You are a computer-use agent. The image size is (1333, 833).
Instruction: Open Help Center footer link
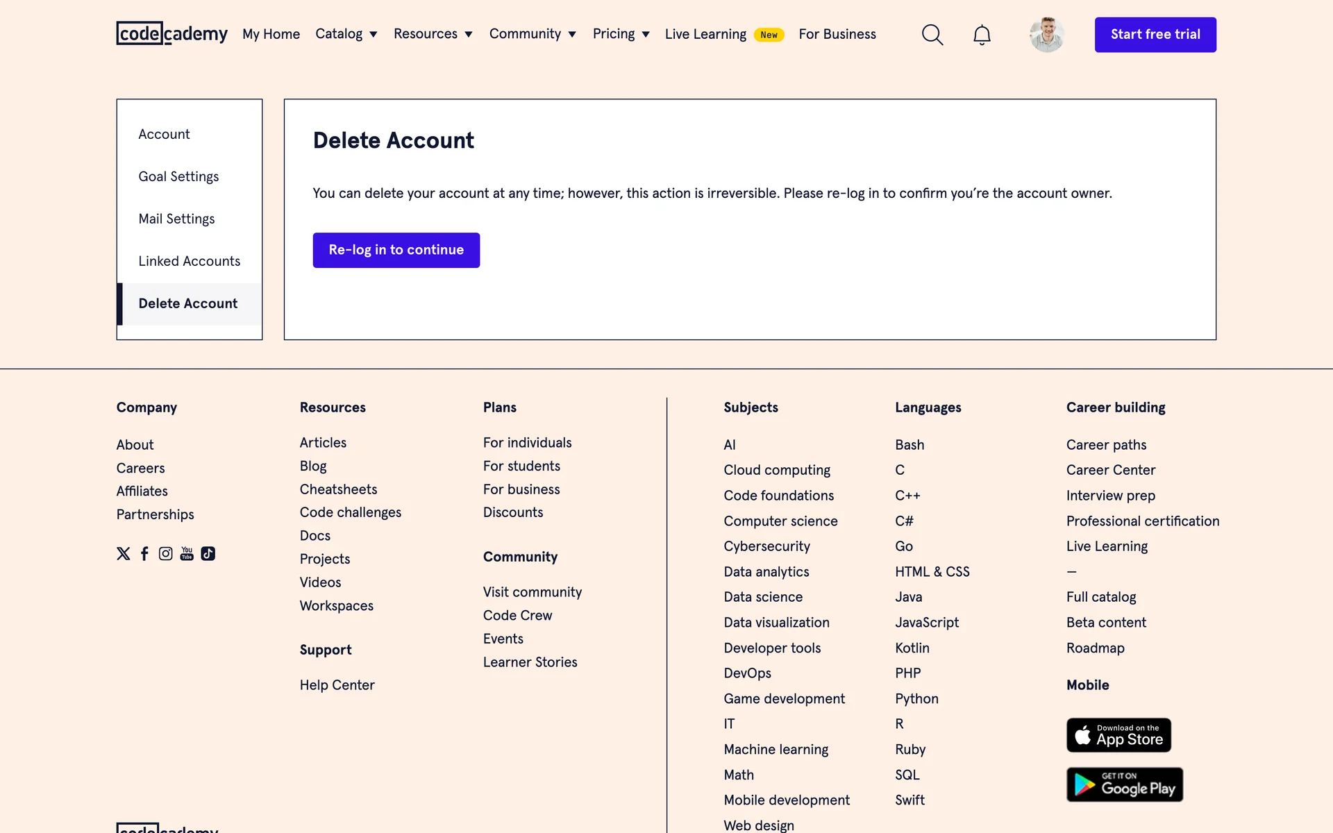click(337, 685)
